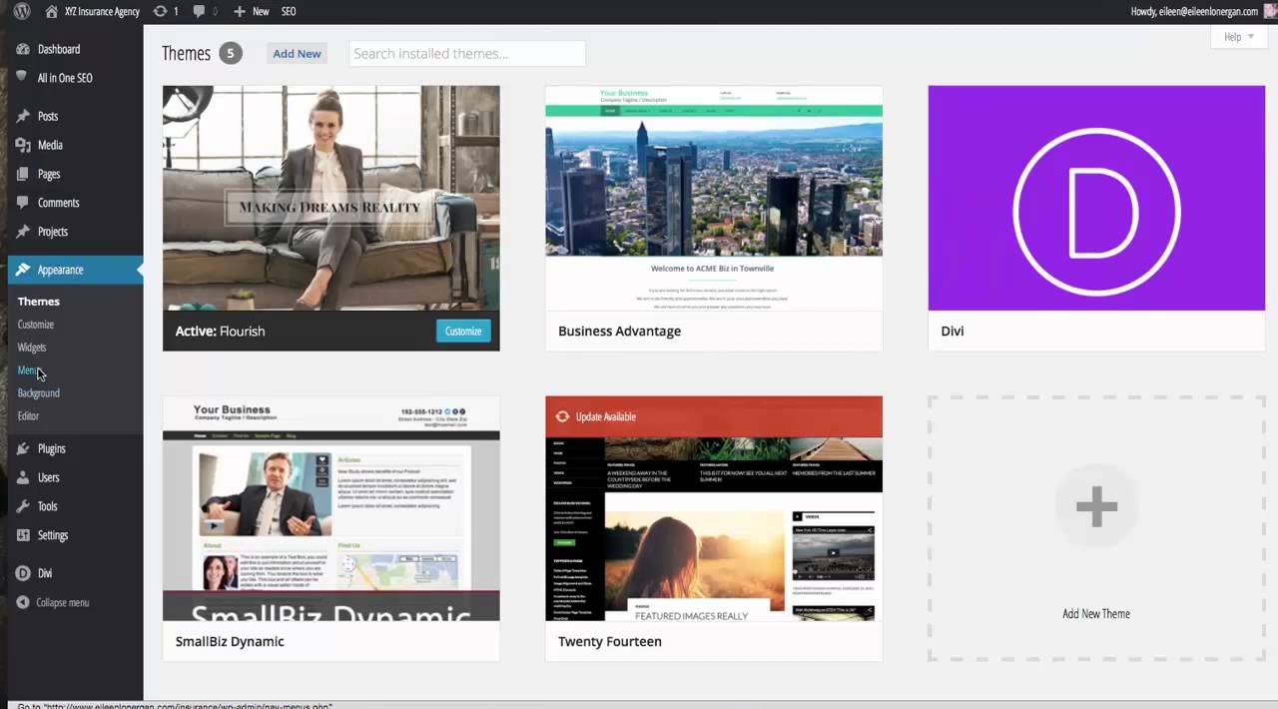Click the Active: Flourish label
Screen dimensions: 1278x709
click(221, 332)
